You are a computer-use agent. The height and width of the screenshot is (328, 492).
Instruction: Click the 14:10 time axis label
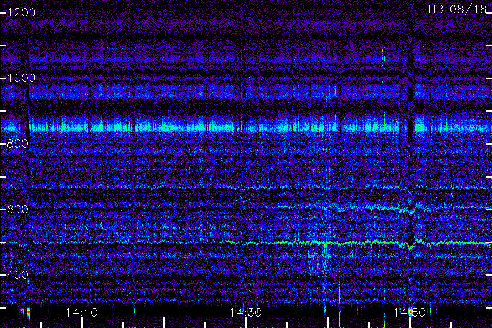82,313
